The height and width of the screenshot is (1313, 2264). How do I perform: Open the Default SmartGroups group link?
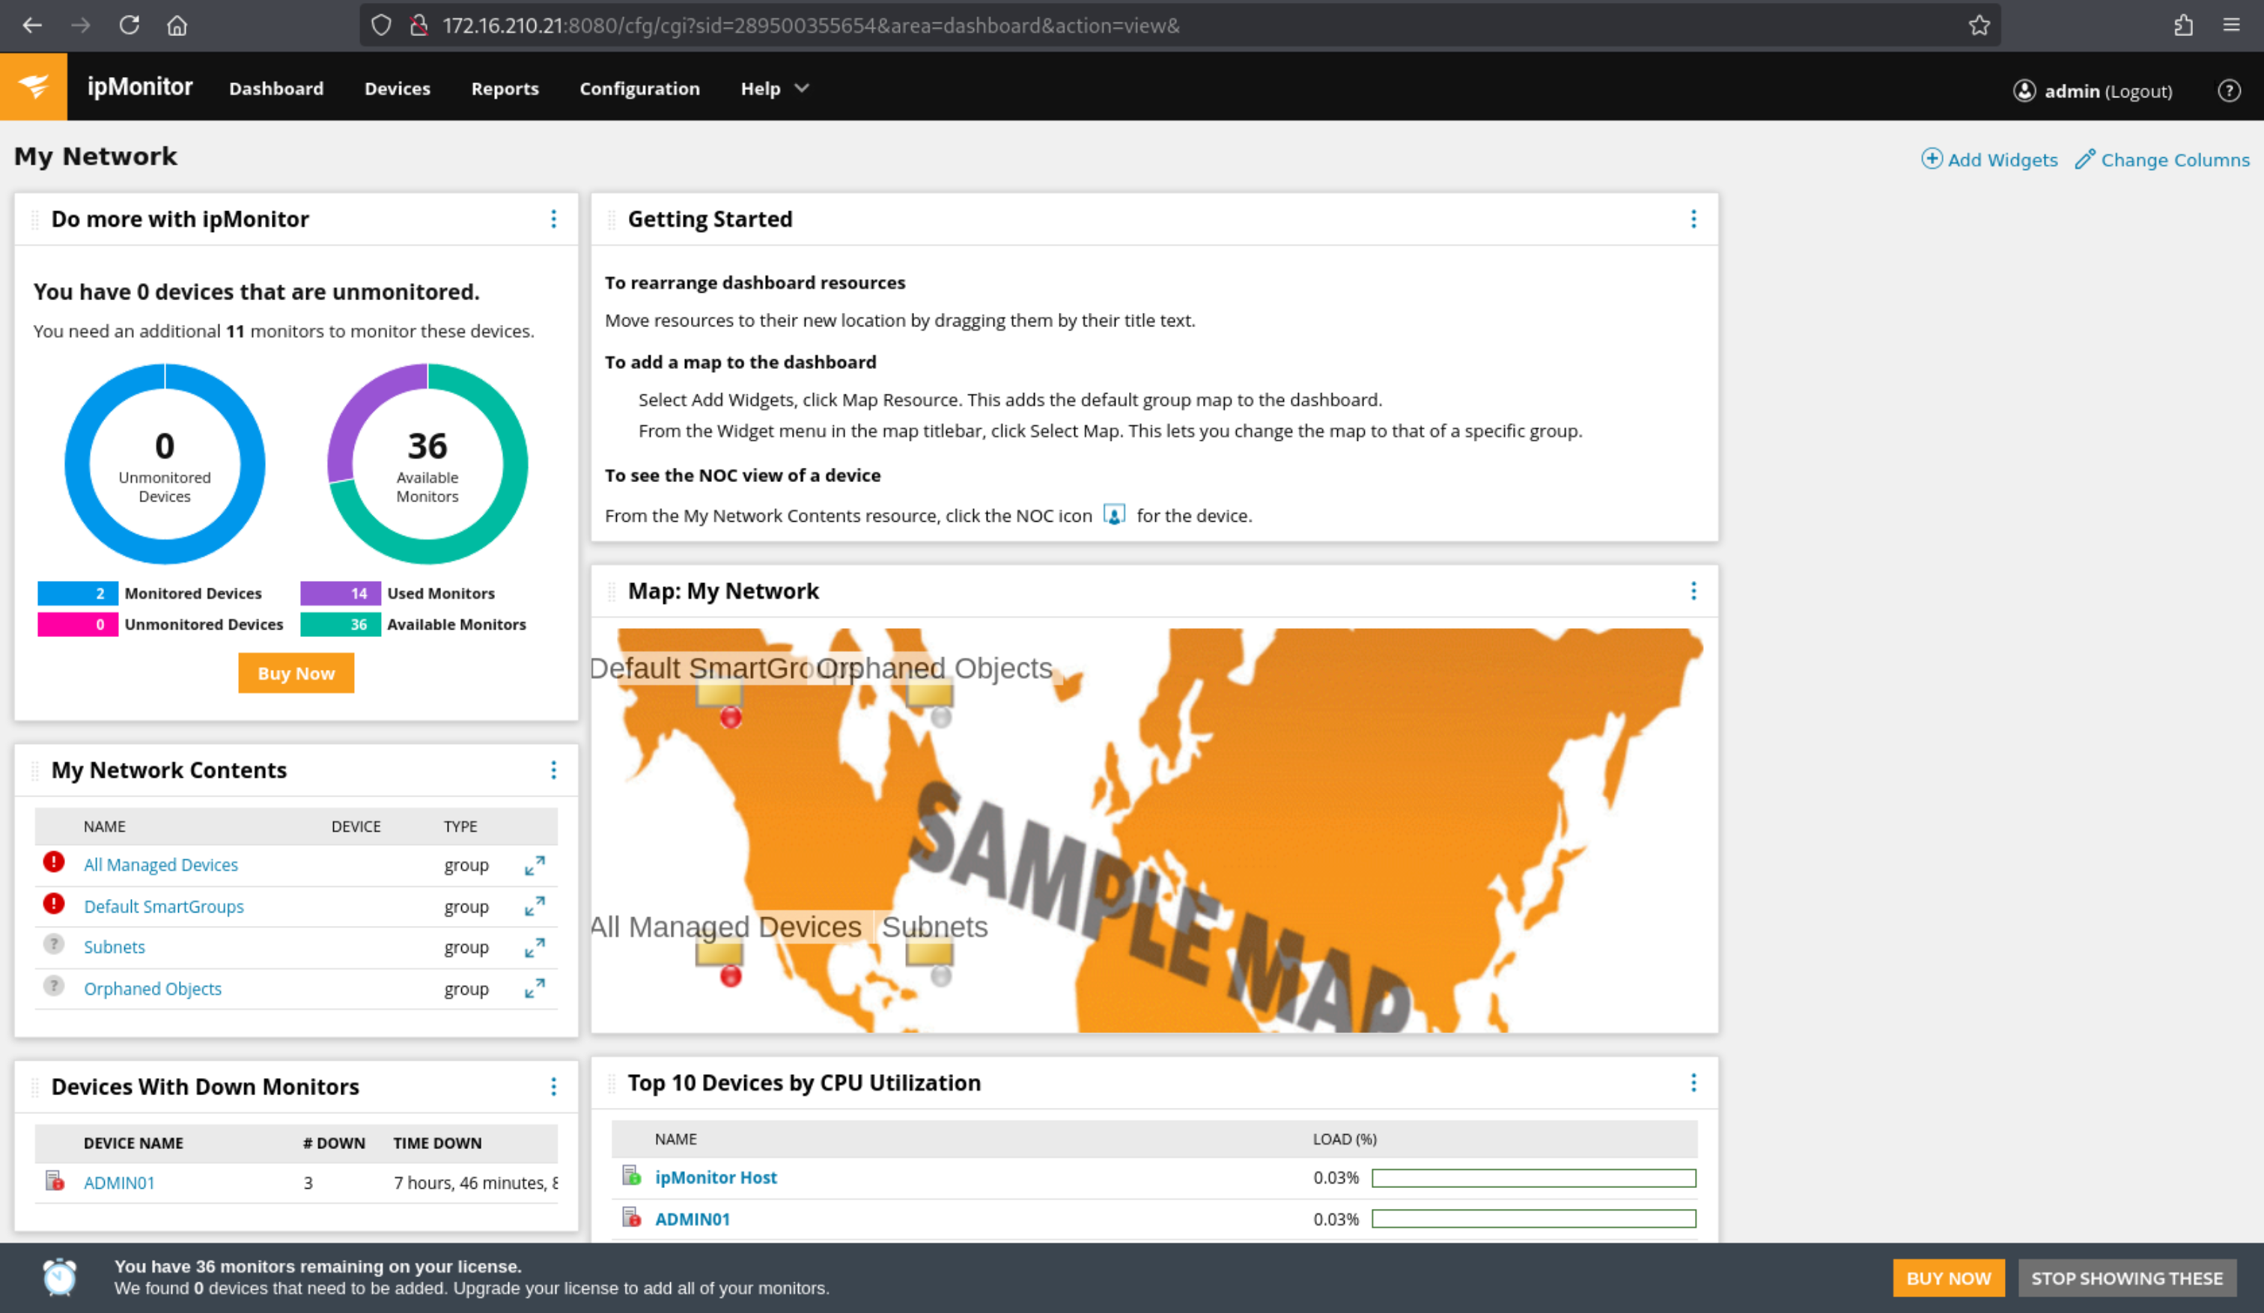click(x=163, y=907)
